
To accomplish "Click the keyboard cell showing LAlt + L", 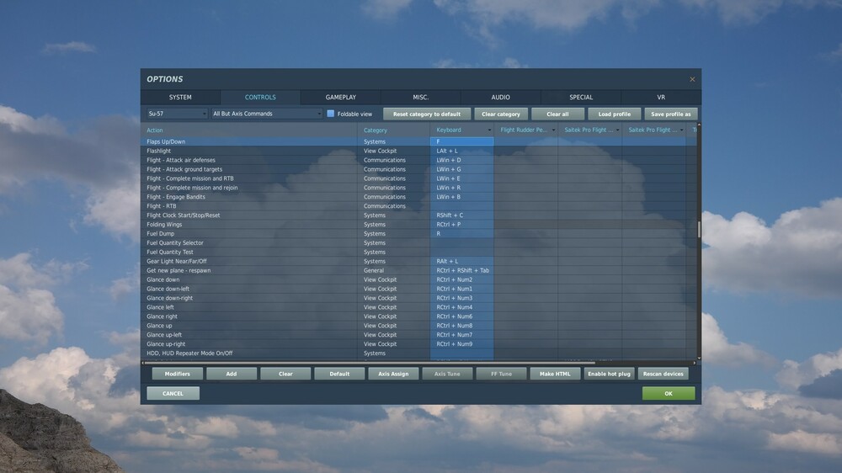I will click(461, 151).
